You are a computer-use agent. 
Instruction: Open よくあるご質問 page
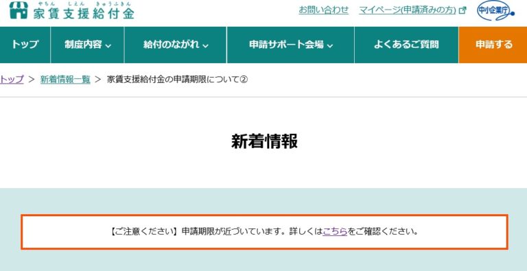pos(406,45)
